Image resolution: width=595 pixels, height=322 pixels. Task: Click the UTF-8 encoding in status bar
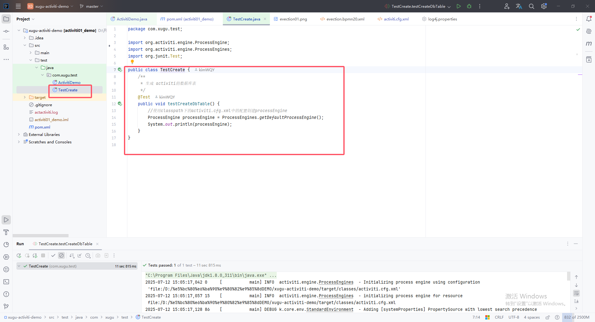513,317
